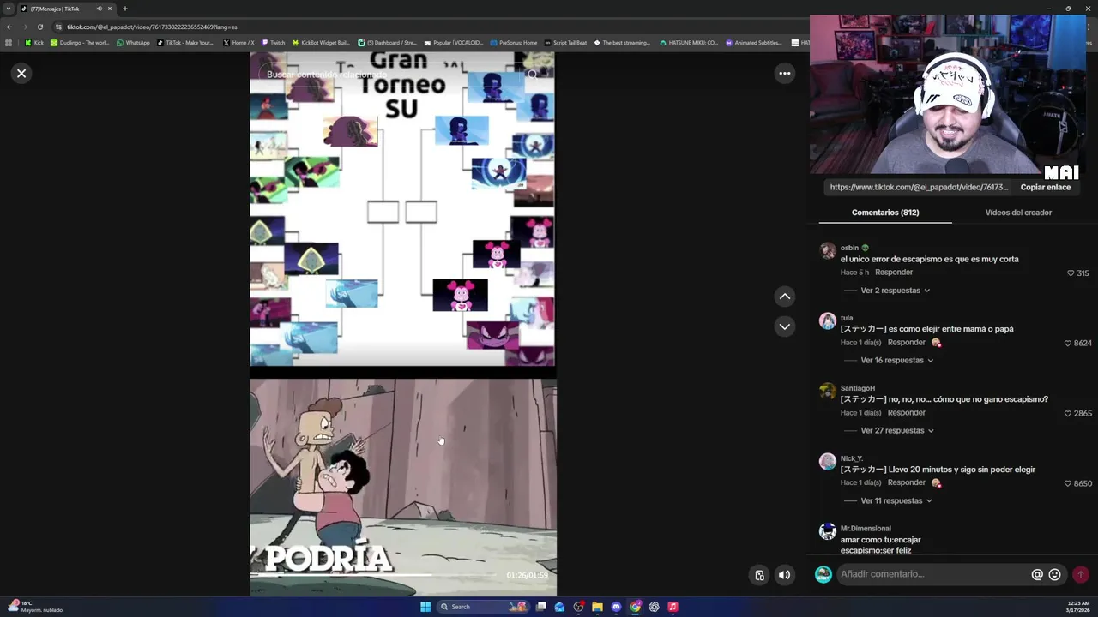The height and width of the screenshot is (617, 1098).
Task: Send the comment with the red arrow button
Action: 1081,574
